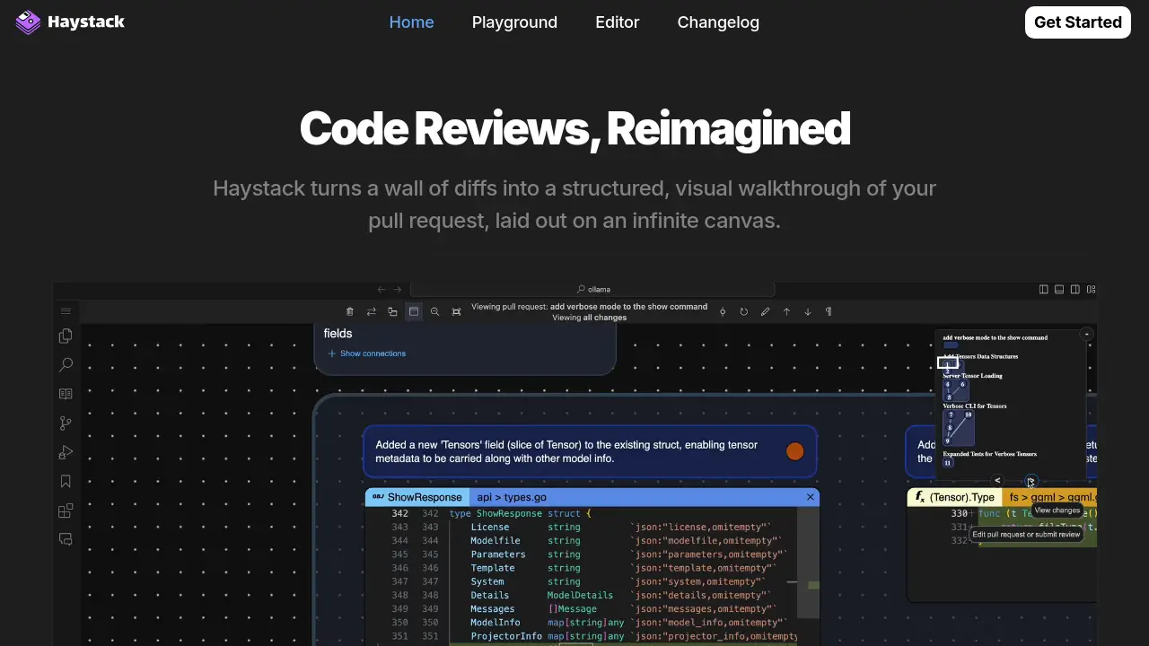Click the customize layout icon
This screenshot has width=1149, height=646.
tap(1091, 289)
